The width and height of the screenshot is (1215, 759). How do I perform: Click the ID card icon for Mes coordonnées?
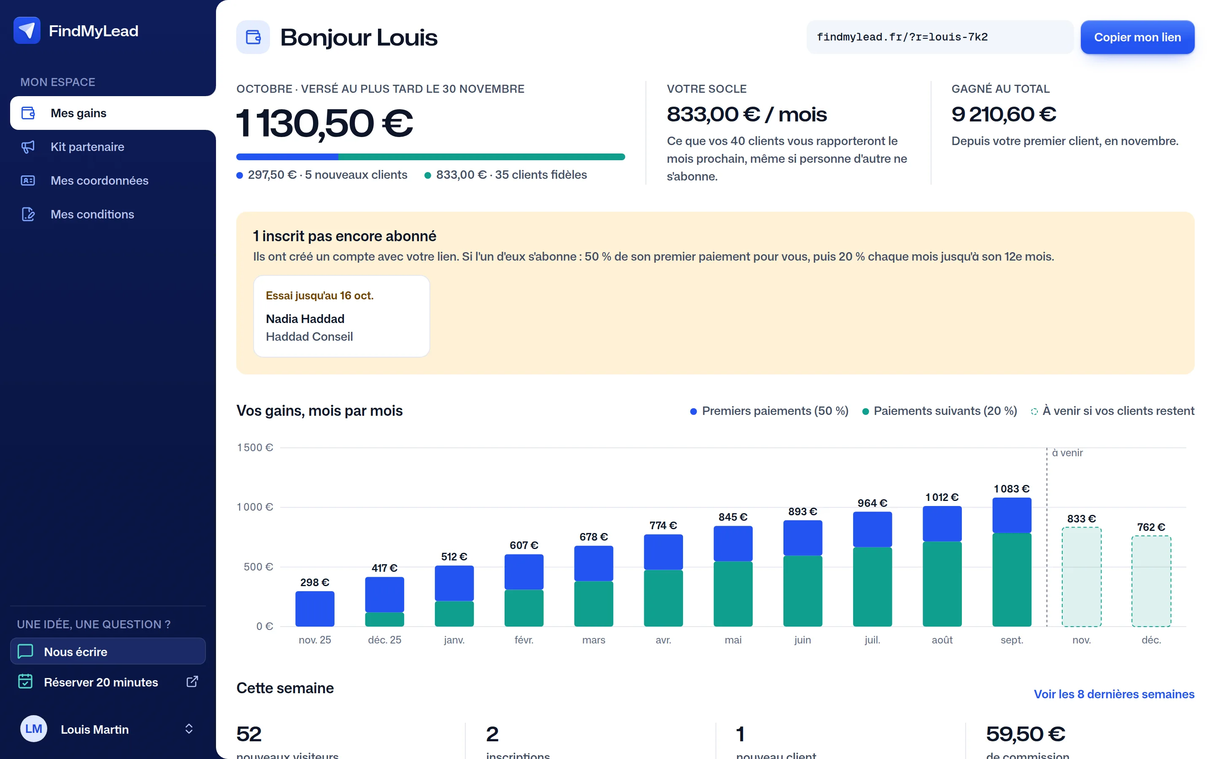(x=28, y=180)
